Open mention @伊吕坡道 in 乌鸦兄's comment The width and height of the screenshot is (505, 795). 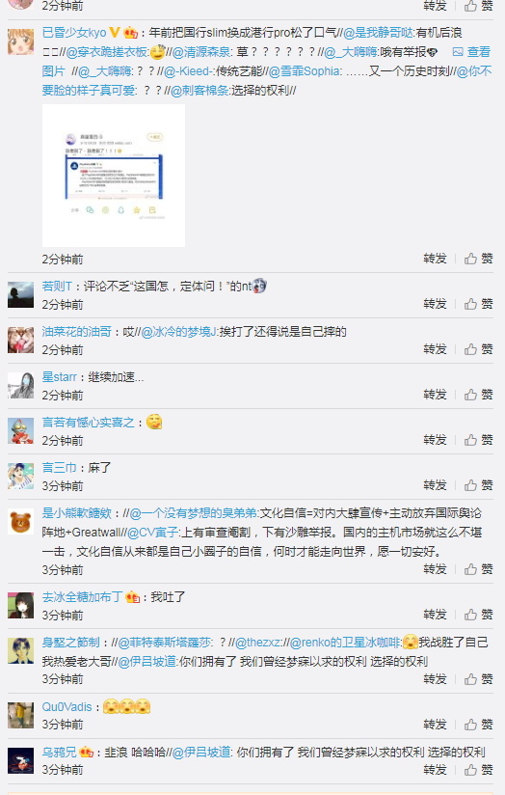[x=201, y=752]
